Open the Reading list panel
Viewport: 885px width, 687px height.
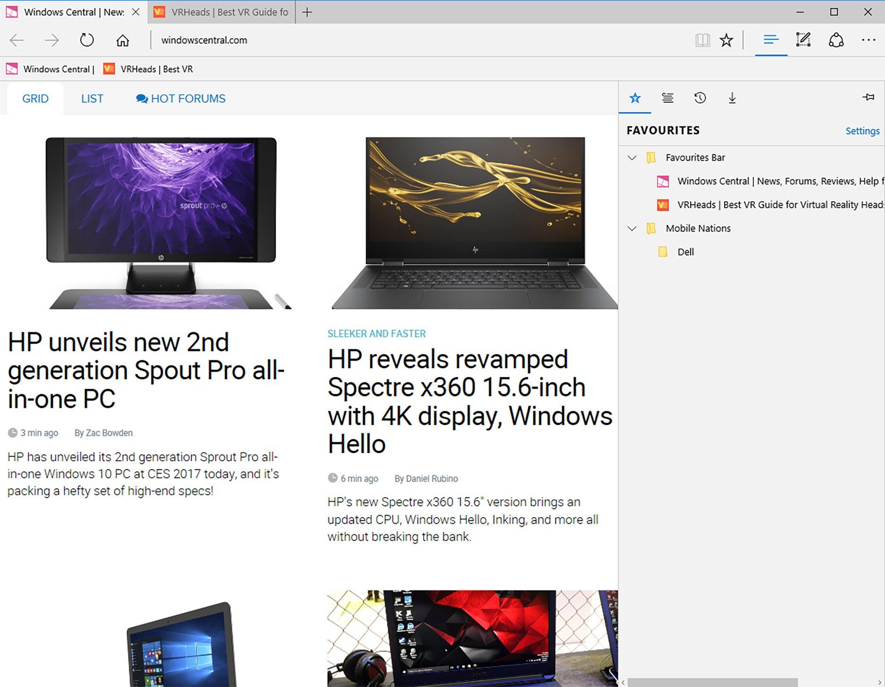coord(667,98)
